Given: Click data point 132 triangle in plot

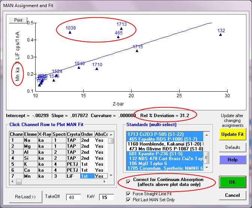Looking at the screenshot, I should [220, 35].
